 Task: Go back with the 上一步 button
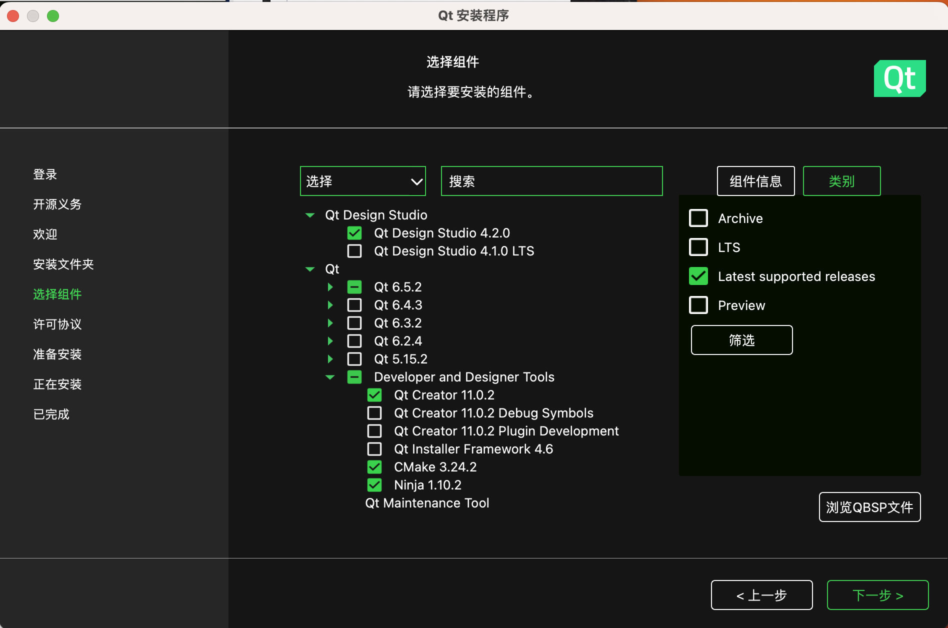click(761, 595)
